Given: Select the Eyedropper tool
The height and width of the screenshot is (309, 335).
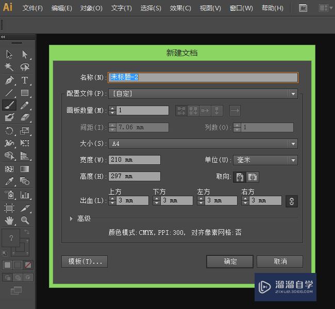Looking at the screenshot, I should pos(9,181).
